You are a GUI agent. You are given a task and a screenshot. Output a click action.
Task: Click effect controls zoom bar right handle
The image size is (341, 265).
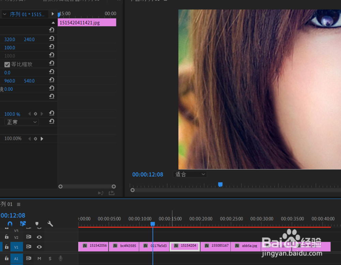click(x=114, y=186)
